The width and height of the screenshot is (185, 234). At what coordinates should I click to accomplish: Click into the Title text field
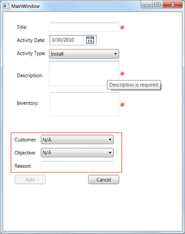tap(84, 27)
